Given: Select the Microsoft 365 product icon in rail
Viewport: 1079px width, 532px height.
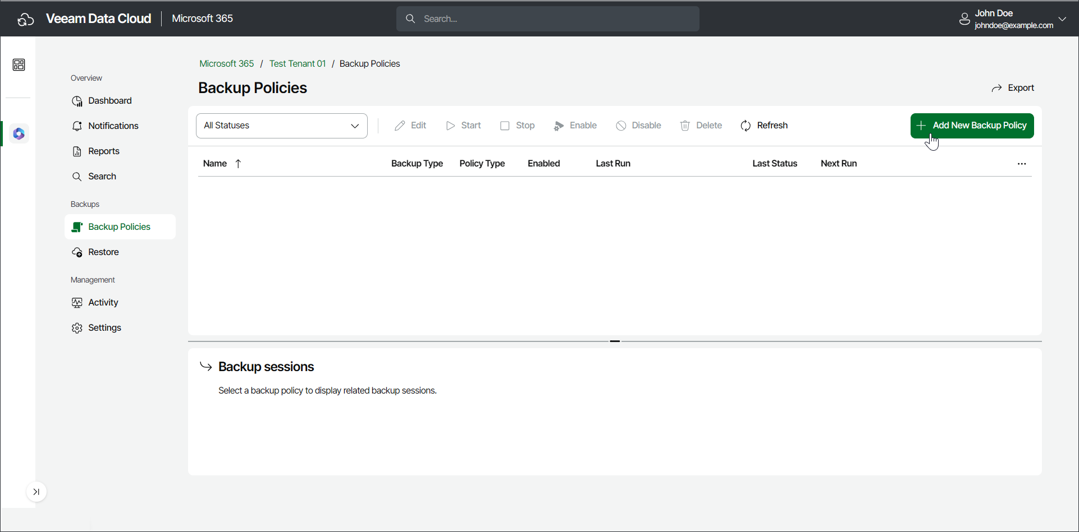Looking at the screenshot, I should click(19, 134).
